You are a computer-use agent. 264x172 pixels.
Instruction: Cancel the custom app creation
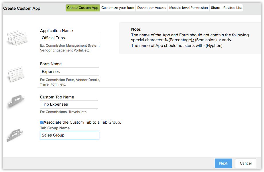[x=245, y=163]
